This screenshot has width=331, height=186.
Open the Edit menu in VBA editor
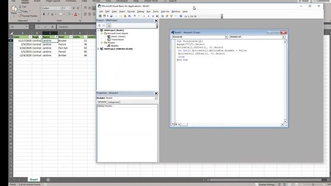click(107, 11)
